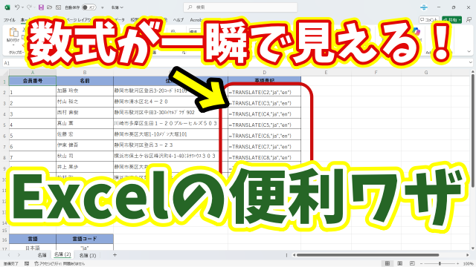This screenshot has height=267, width=476.
Task: Click the Undo icon in title bar
Action: (17, 7)
